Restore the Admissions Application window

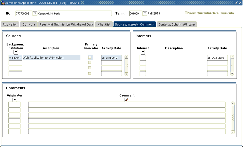point(236,3)
